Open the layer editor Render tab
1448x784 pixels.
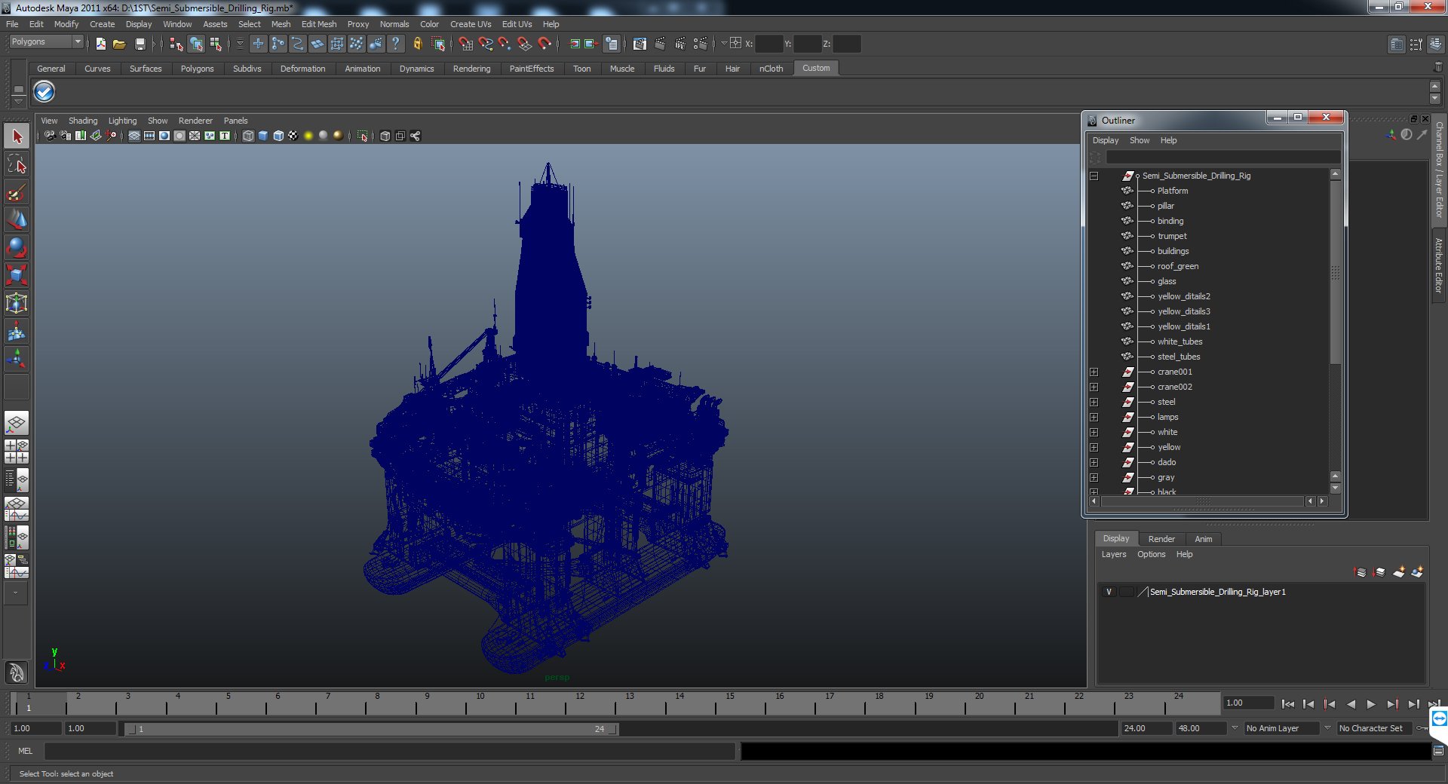pos(1161,539)
